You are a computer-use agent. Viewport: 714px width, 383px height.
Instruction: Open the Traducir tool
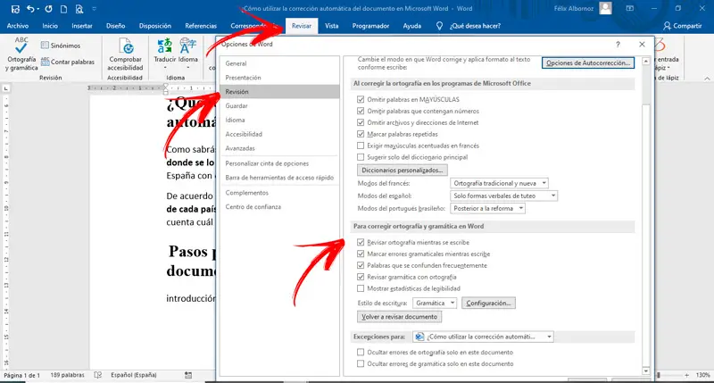click(x=164, y=53)
